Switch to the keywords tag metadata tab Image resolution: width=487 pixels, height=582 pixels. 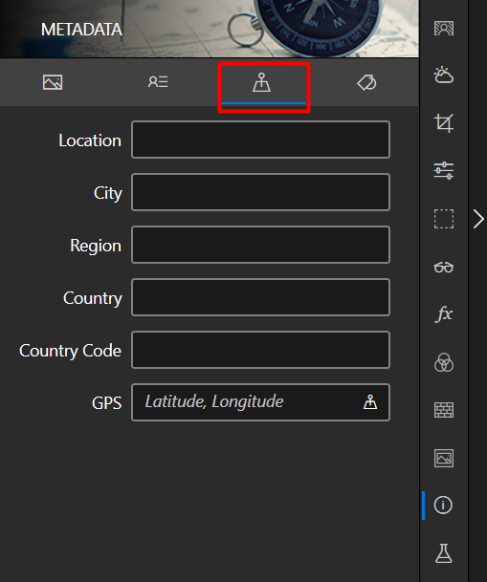(x=366, y=82)
